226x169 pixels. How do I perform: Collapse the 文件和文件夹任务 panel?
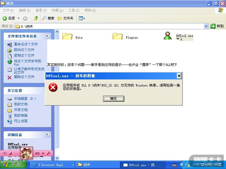click(x=47, y=36)
